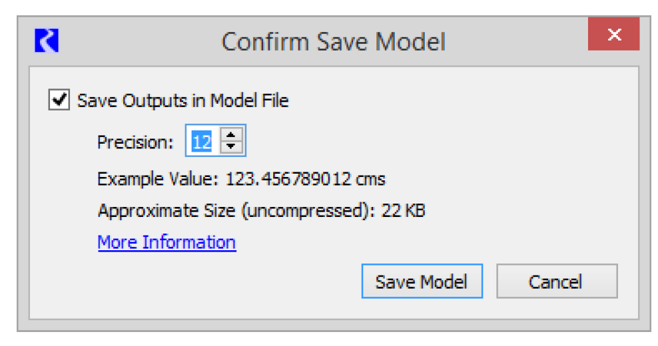The width and height of the screenshot is (658, 346).
Task: Click the 'Confirm Save Model' title text
Action: (333, 41)
